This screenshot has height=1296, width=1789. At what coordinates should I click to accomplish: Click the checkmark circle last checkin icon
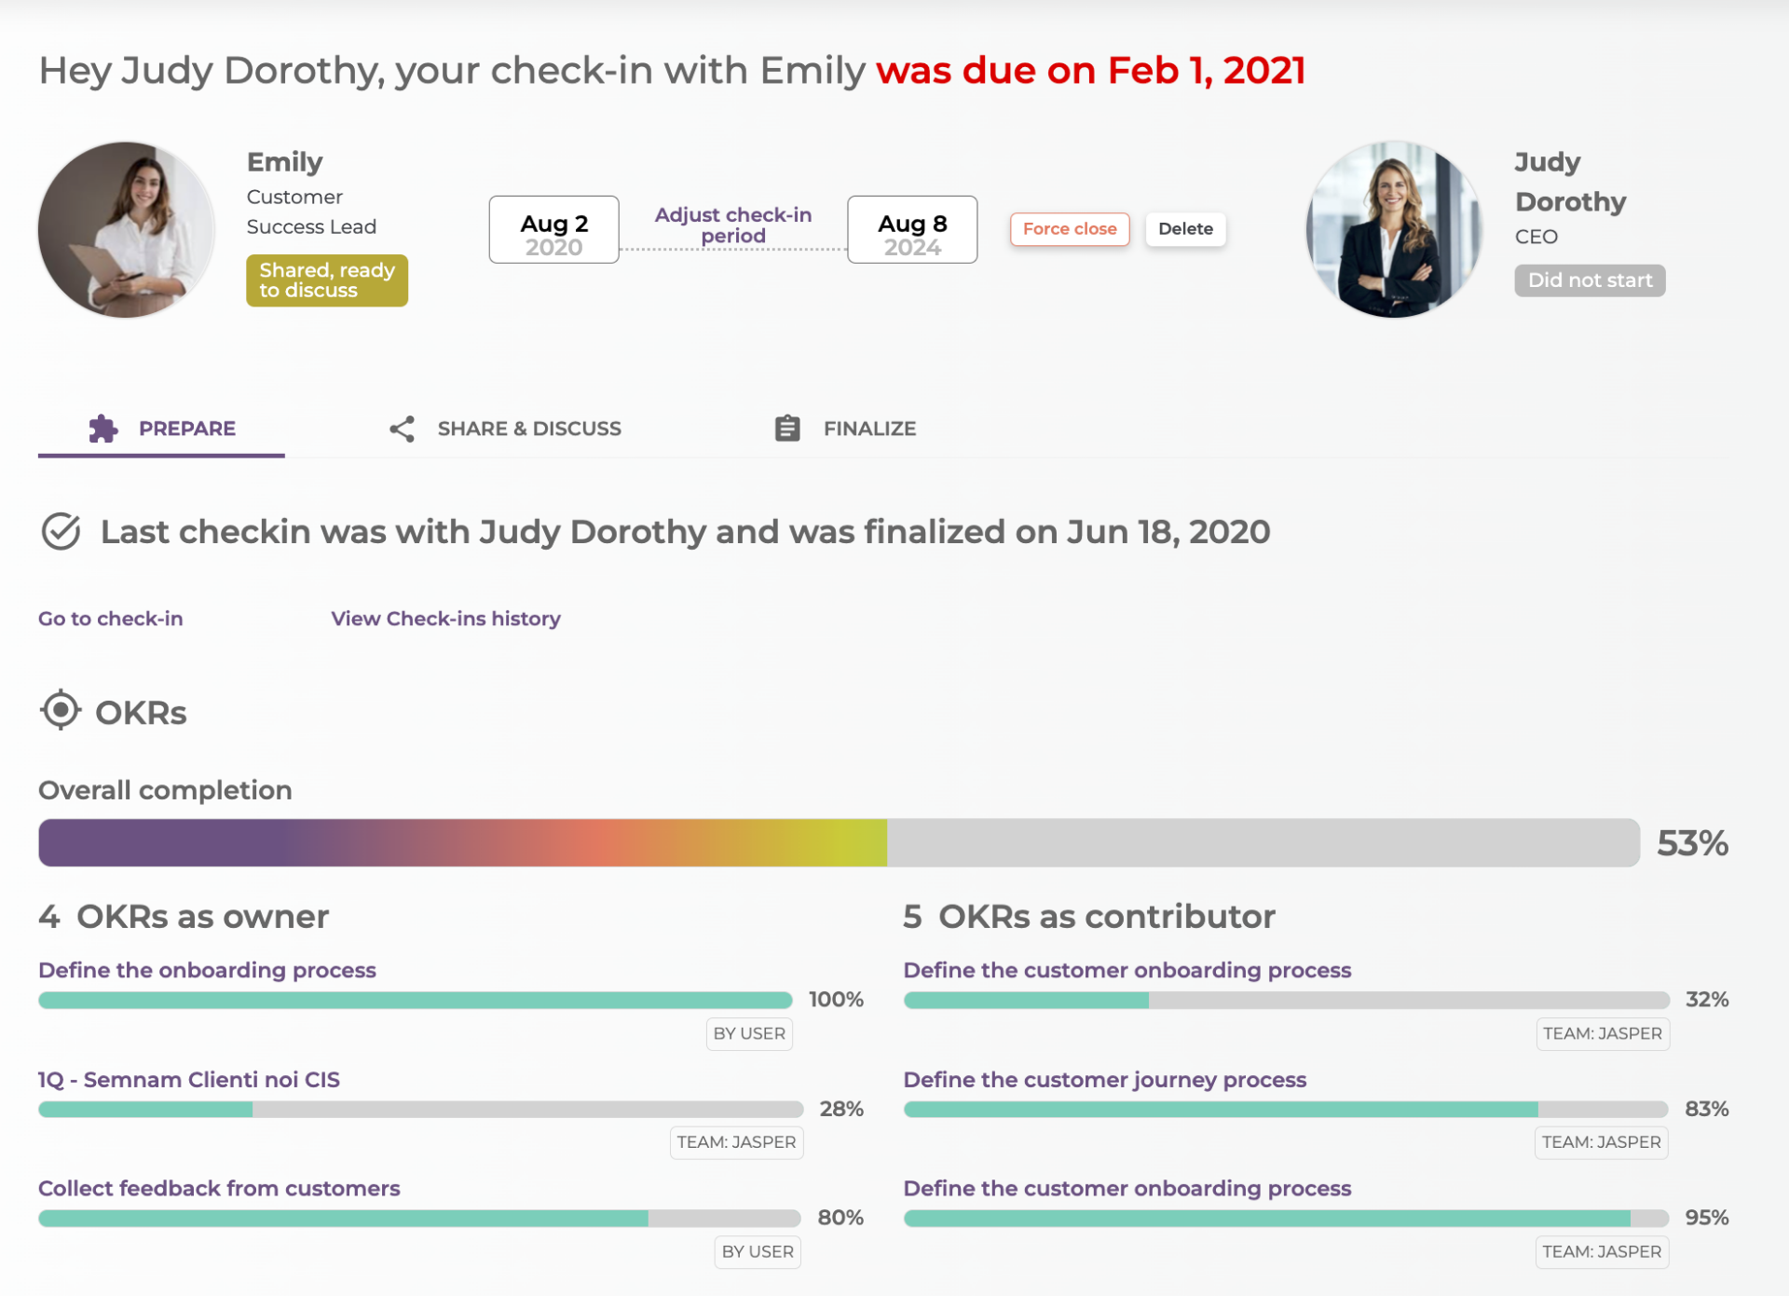coord(61,532)
